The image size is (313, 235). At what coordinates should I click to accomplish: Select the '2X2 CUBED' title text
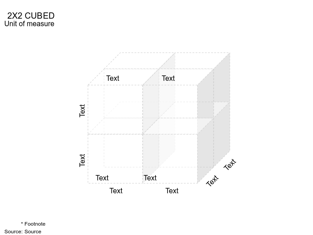(x=31, y=16)
